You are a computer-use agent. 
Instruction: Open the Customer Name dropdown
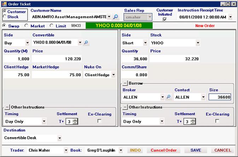tap(109, 17)
